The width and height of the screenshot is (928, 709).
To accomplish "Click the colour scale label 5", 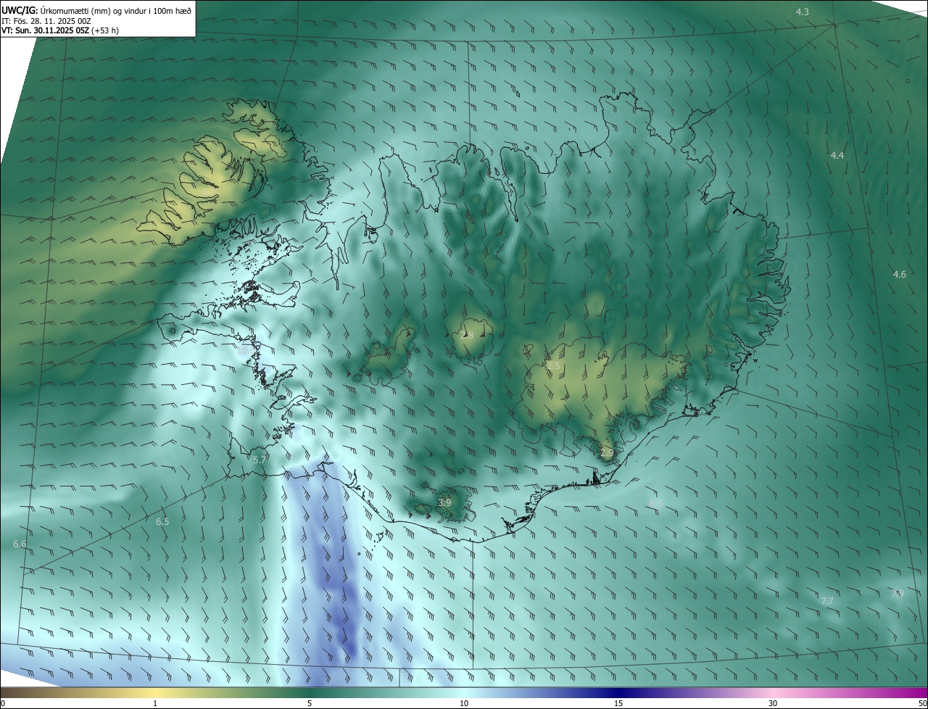I will pyautogui.click(x=310, y=703).
